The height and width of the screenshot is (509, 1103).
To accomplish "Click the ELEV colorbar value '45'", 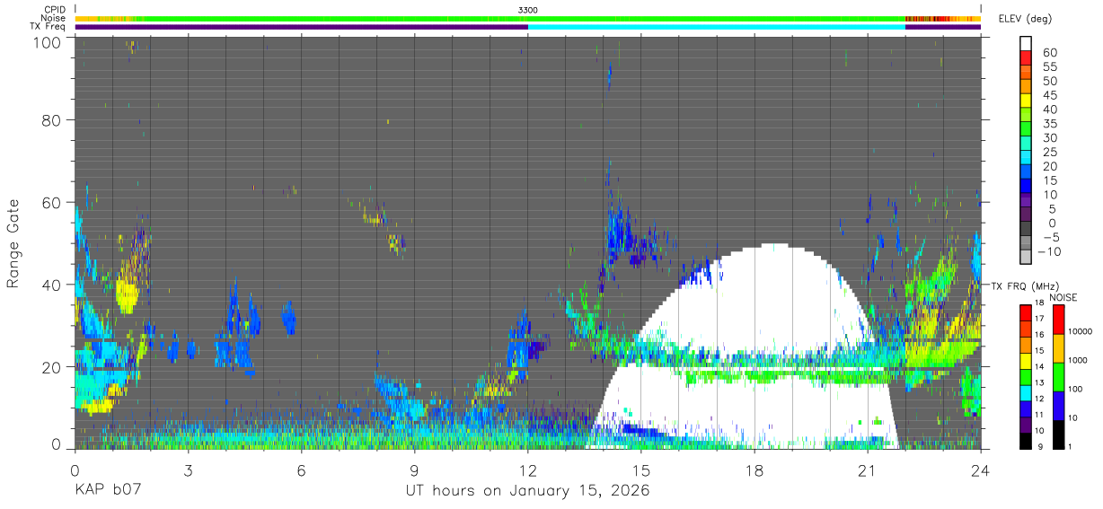I will [x=1049, y=95].
